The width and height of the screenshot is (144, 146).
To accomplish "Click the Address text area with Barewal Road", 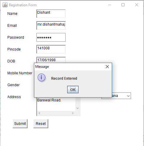I will [x=56, y=104].
